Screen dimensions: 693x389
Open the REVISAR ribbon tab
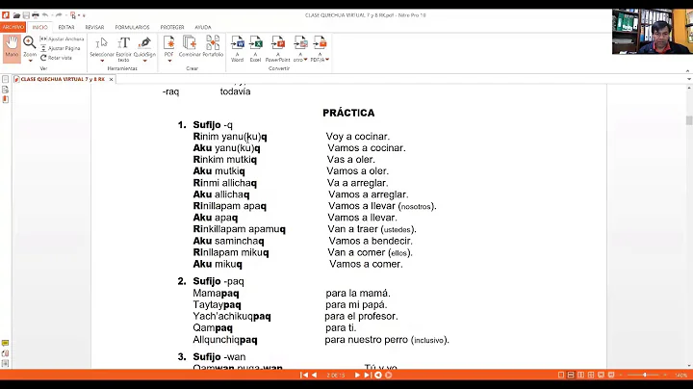(x=94, y=27)
